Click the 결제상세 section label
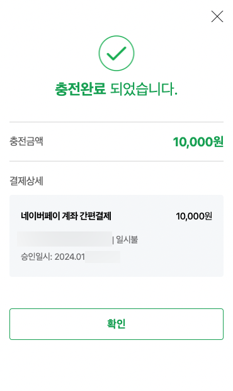Image resolution: width=233 pixels, height=391 pixels. click(x=26, y=181)
